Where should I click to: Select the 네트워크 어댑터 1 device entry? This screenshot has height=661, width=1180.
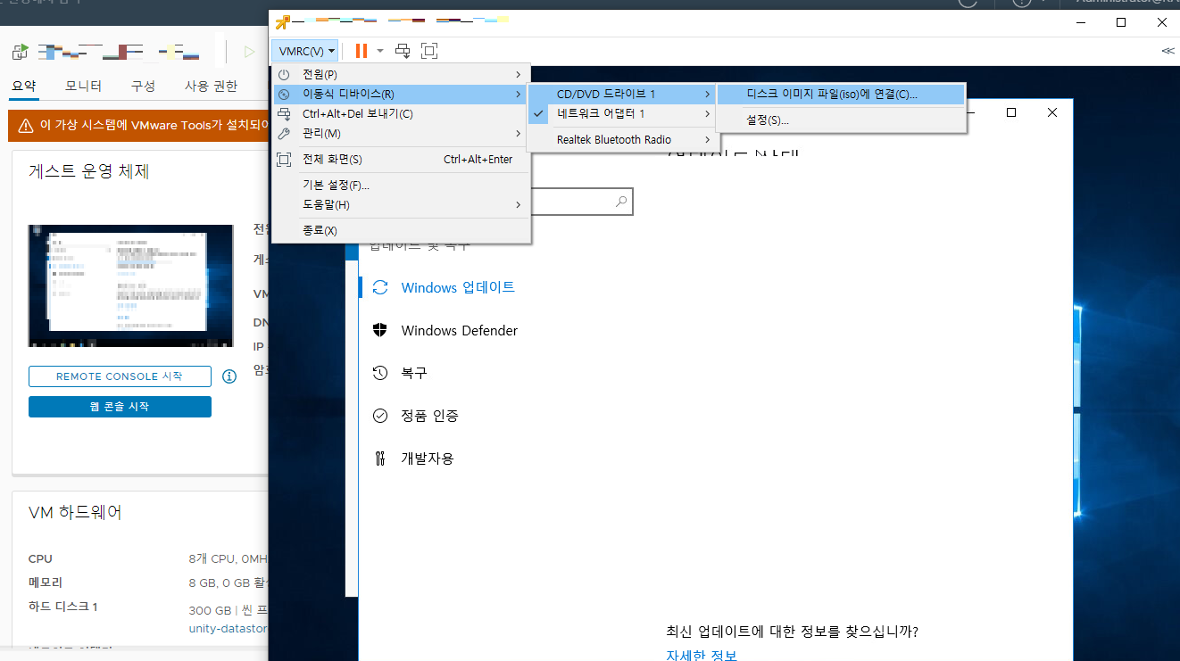[622, 114]
